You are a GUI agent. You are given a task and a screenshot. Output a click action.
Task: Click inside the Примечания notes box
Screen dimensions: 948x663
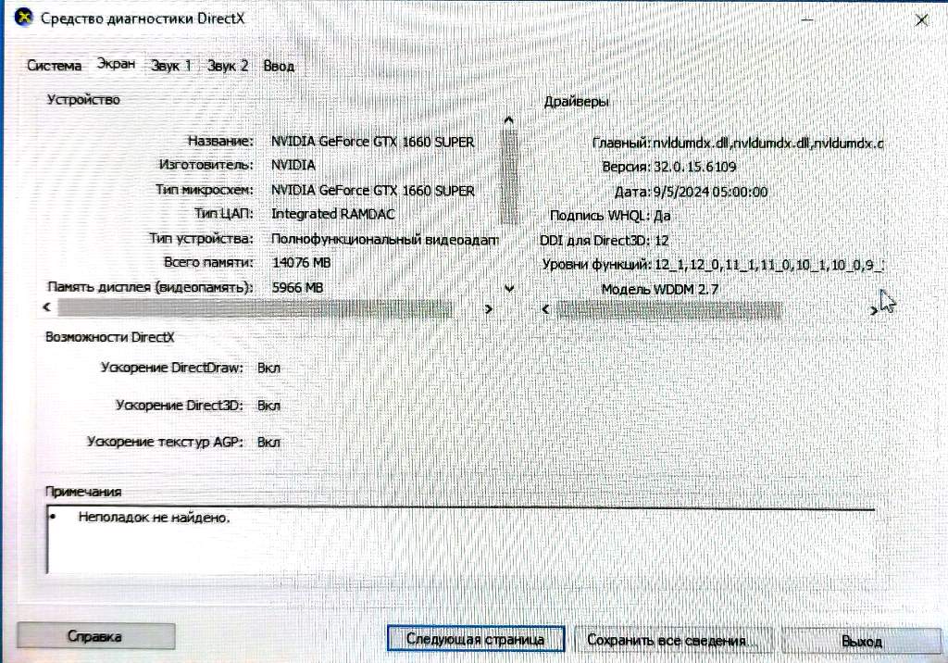[458, 542]
